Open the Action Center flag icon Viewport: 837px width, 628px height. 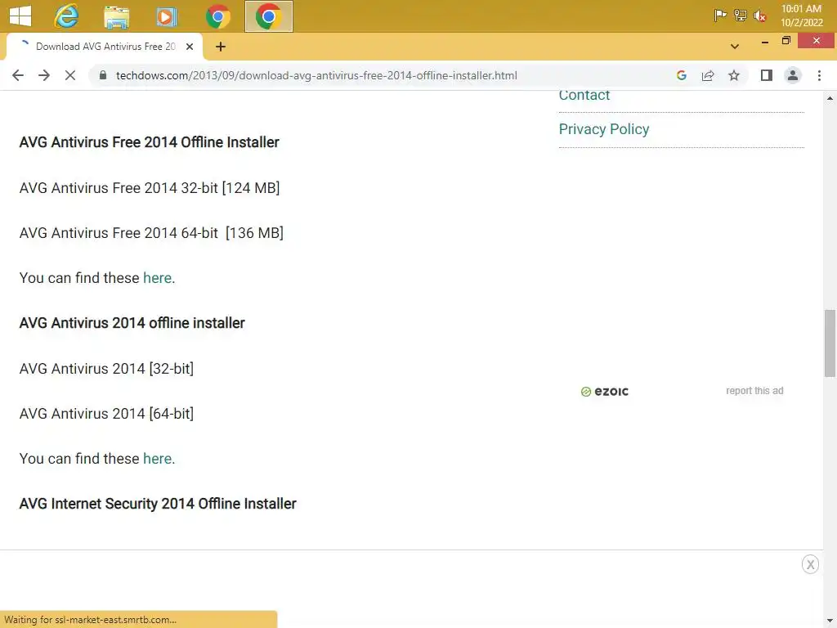pyautogui.click(x=720, y=16)
